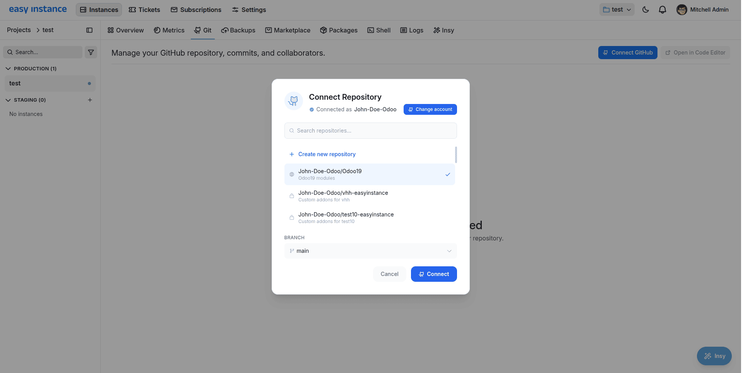Open the Shell tab
The image size is (743, 373).
pos(379,30)
